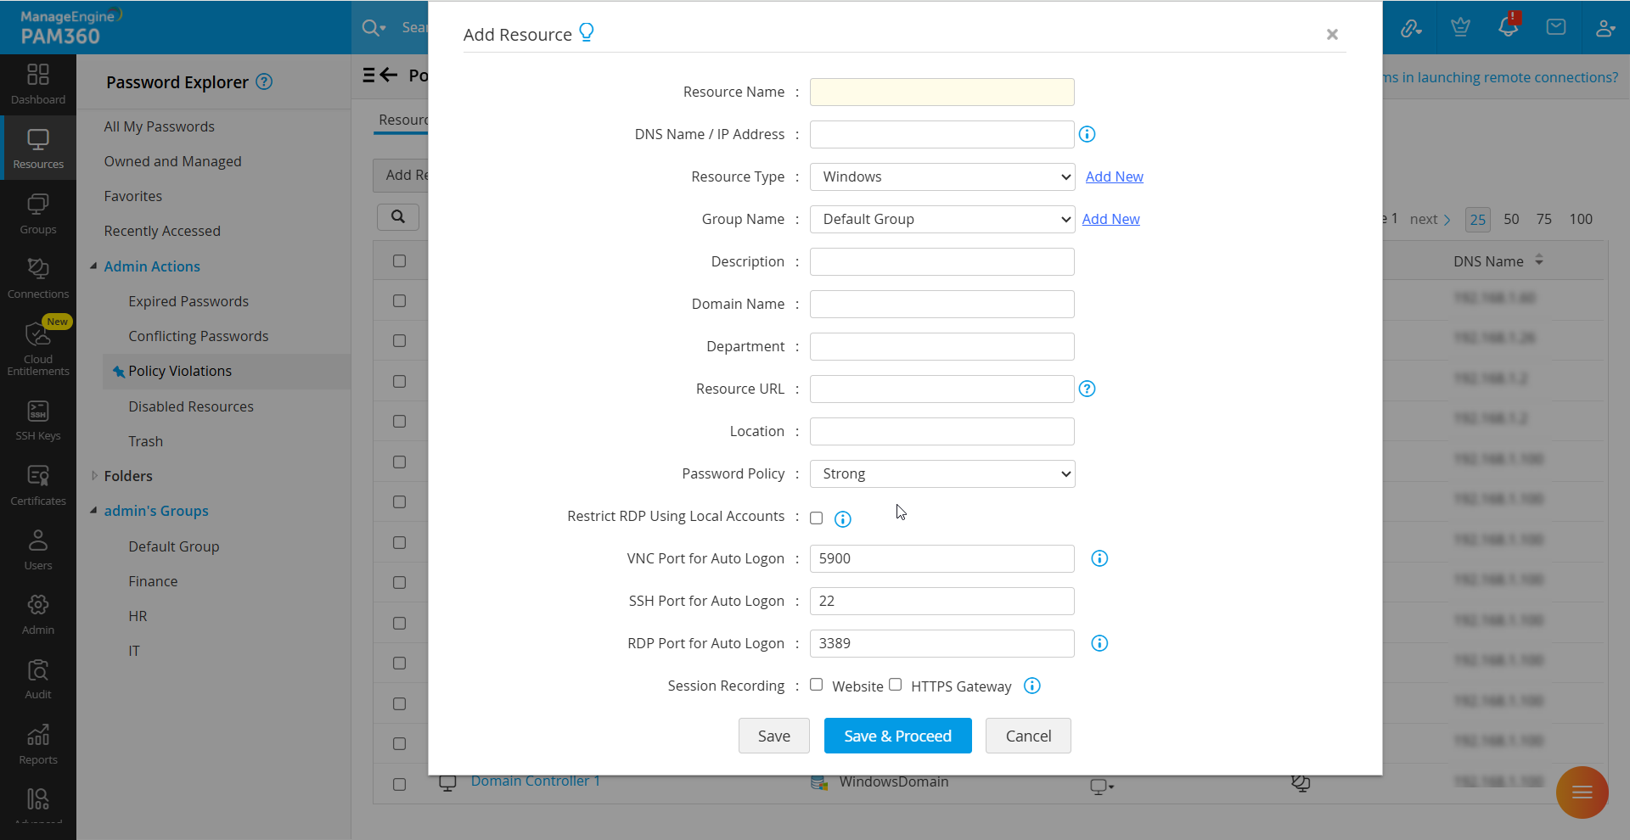
Task: Select Owned and Managed
Action: pos(173,161)
